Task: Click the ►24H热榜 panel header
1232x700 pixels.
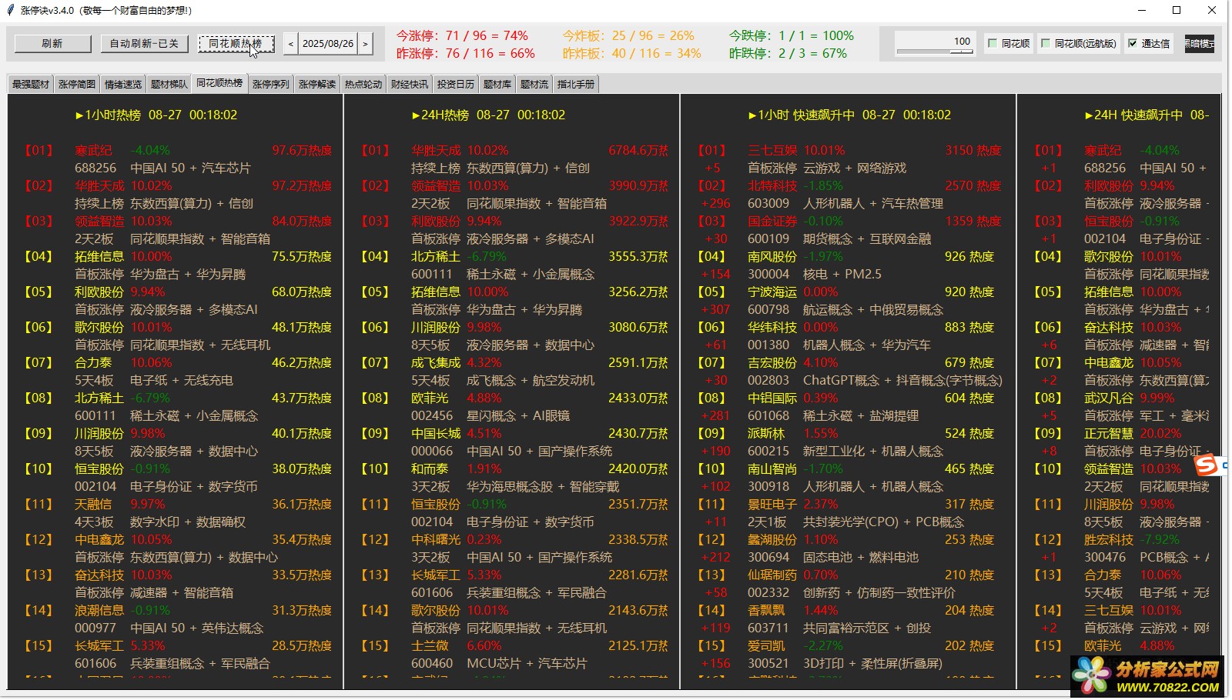Action: click(x=488, y=115)
